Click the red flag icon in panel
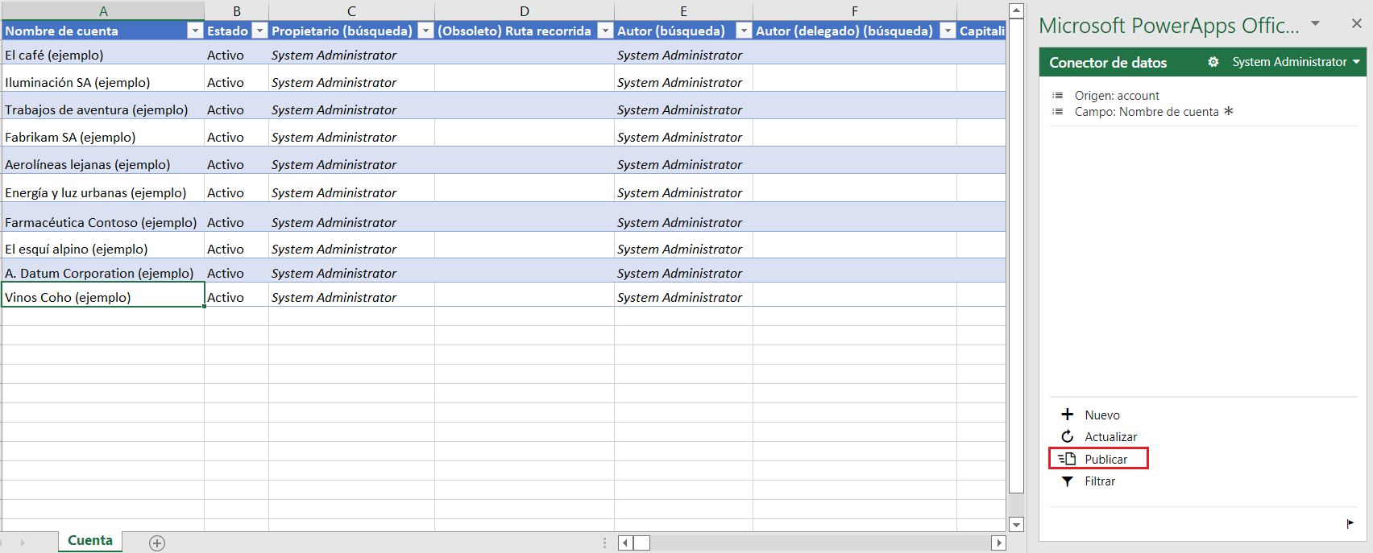1373x553 pixels. (x=1350, y=523)
